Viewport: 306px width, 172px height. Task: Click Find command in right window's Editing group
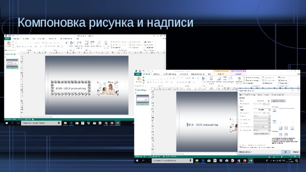point(282,77)
